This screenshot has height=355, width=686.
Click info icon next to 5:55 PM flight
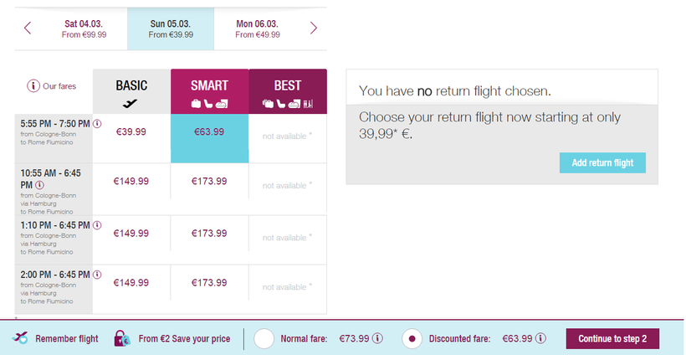[x=98, y=124]
